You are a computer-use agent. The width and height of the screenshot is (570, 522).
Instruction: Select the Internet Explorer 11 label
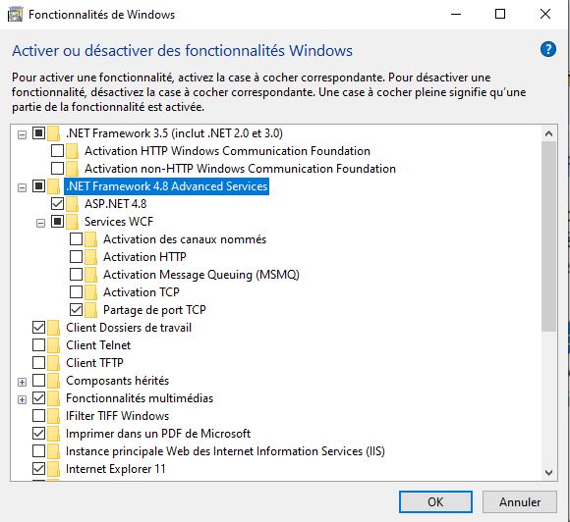click(116, 469)
